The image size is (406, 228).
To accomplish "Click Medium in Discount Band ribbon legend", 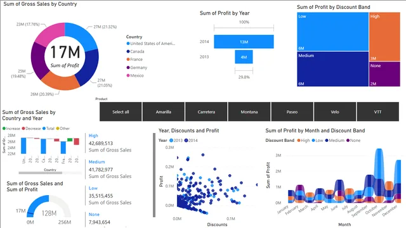I will (335, 141).
